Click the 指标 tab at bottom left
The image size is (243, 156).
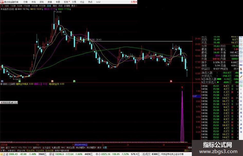3,148
